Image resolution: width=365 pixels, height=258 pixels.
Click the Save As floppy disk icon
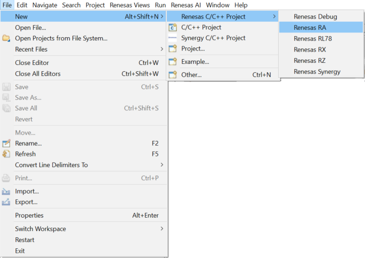[6, 97]
